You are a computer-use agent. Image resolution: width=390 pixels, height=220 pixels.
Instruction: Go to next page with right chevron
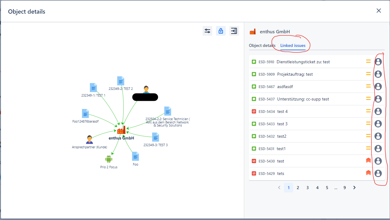click(354, 188)
